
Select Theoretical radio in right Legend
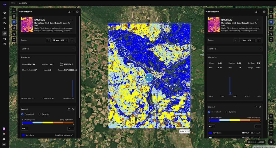click(x=209, y=112)
